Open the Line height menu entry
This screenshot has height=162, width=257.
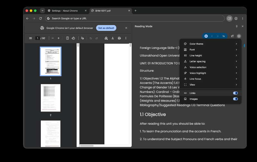coord(211,55)
